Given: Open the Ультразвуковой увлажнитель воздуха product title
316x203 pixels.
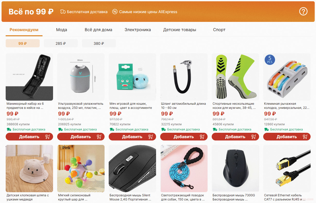Looking at the screenshot, I should [81, 106].
